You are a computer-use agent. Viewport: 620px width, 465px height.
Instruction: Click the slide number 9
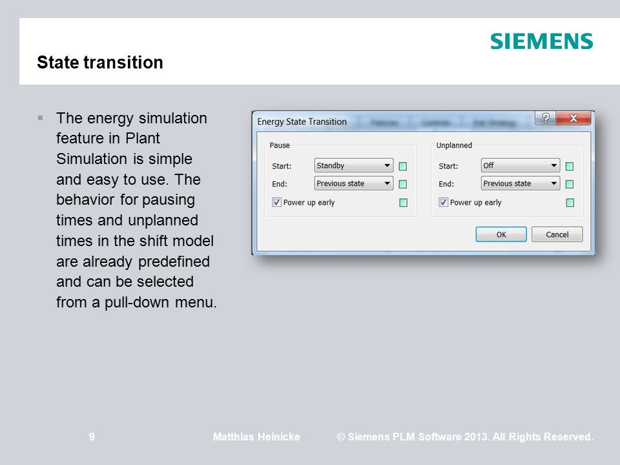coord(92,437)
